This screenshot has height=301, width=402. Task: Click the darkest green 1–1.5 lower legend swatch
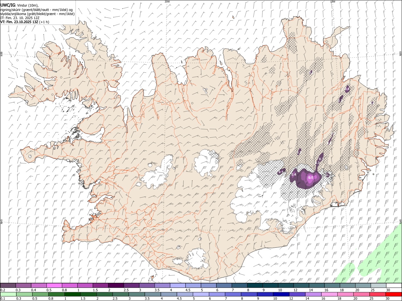(x=73, y=294)
